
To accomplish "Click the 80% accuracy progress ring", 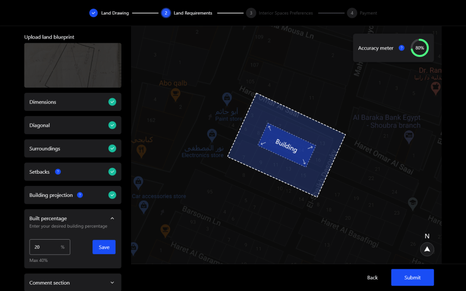I will (x=419, y=48).
